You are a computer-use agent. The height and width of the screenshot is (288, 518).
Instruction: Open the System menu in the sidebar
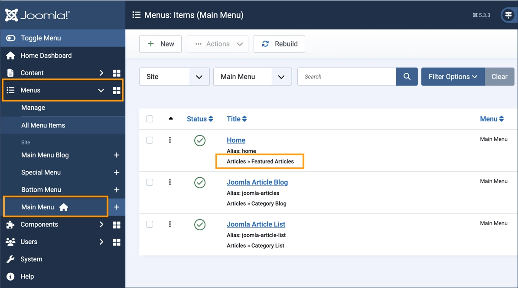tap(30, 259)
